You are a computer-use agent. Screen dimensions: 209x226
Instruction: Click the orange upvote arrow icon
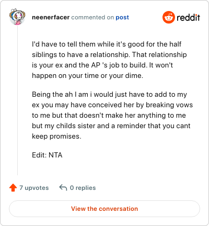tap(13, 188)
